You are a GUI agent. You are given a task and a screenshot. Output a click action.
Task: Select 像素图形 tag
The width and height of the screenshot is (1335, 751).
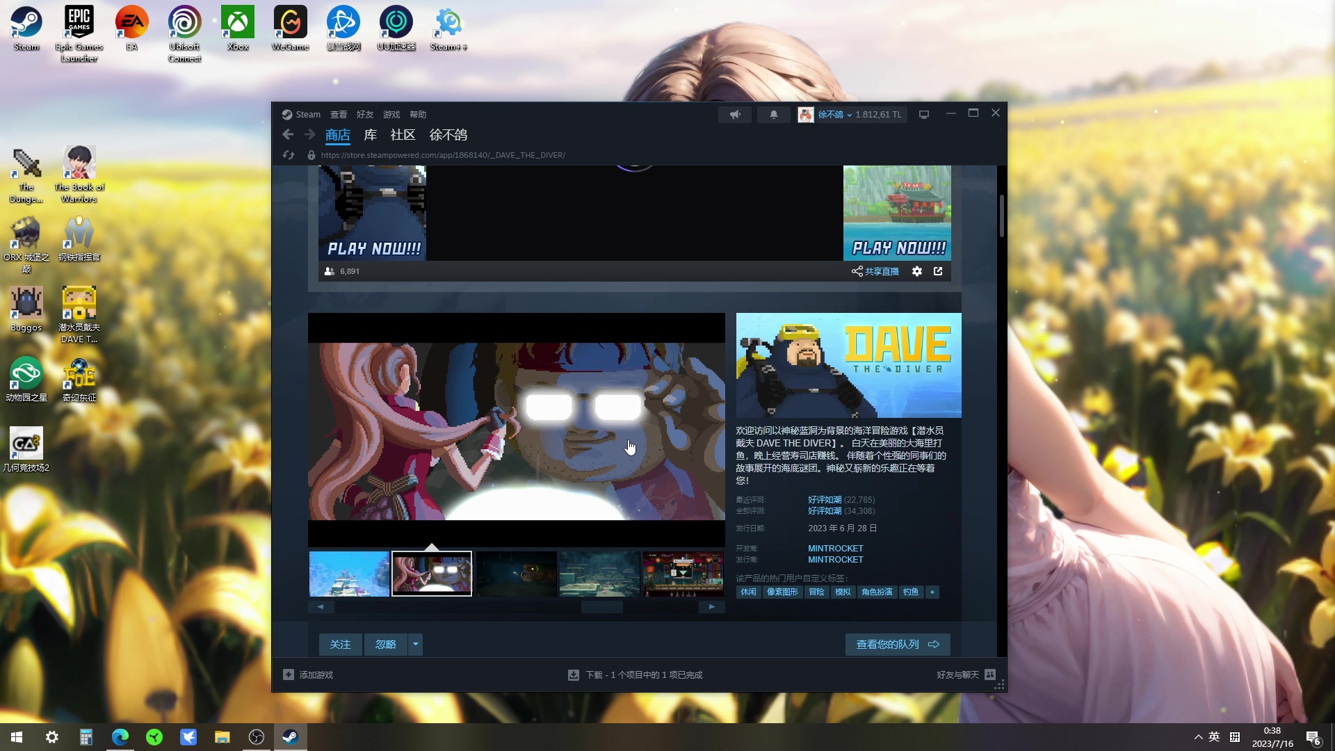782,592
